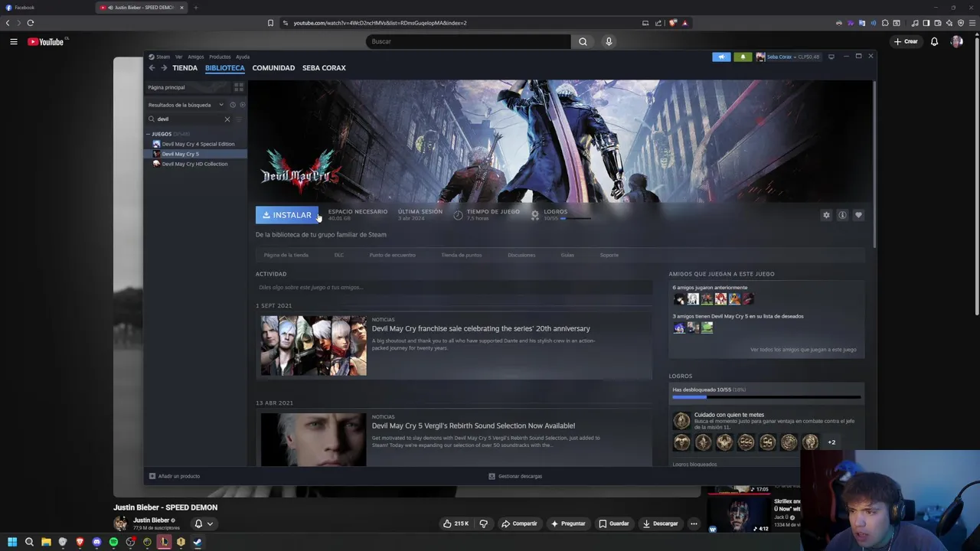Mark Devil May Cry 5 as favorite heart
Screen dimensions: 980x551
tap(858, 215)
